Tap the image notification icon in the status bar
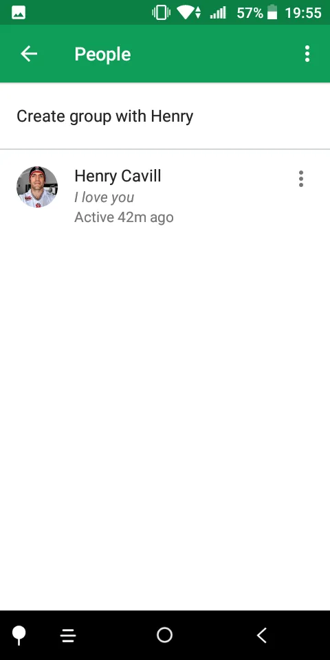The width and height of the screenshot is (330, 660). click(x=19, y=13)
